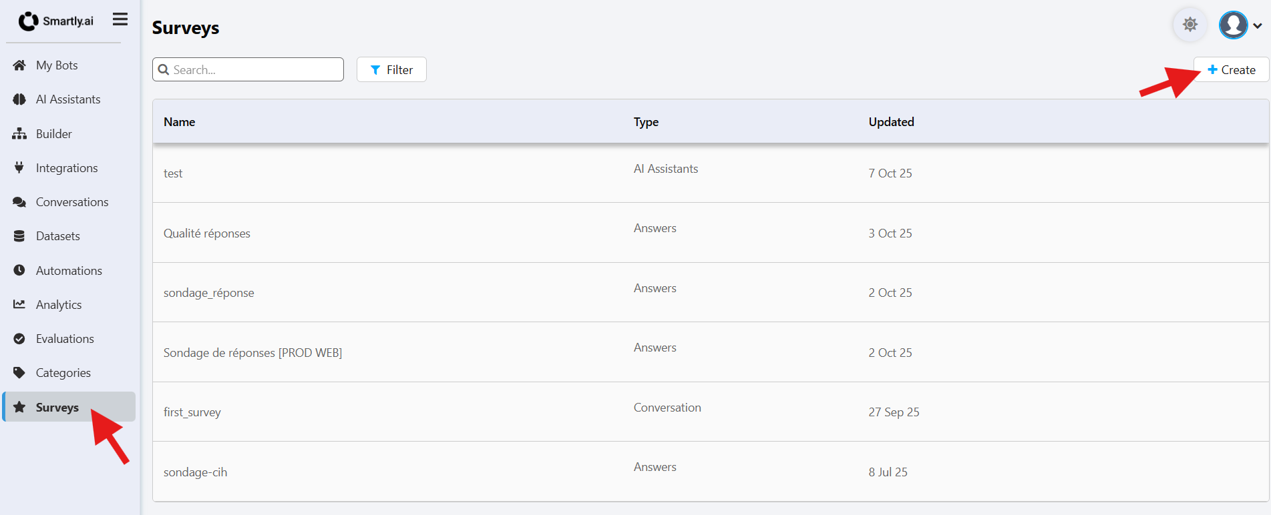Open the Categories sidebar item
This screenshot has height=515, width=1271.
63,373
